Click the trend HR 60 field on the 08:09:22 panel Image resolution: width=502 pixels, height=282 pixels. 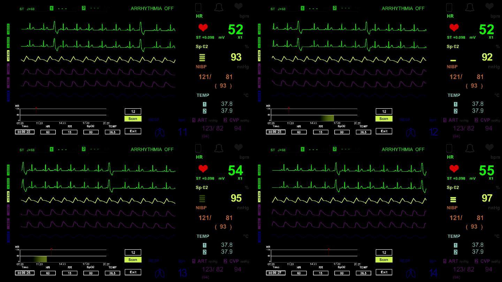click(48, 132)
